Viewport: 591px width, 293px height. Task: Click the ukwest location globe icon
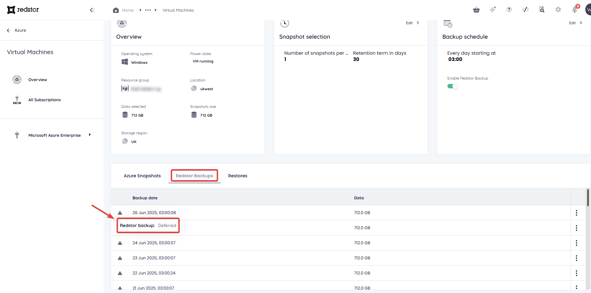pos(194,88)
